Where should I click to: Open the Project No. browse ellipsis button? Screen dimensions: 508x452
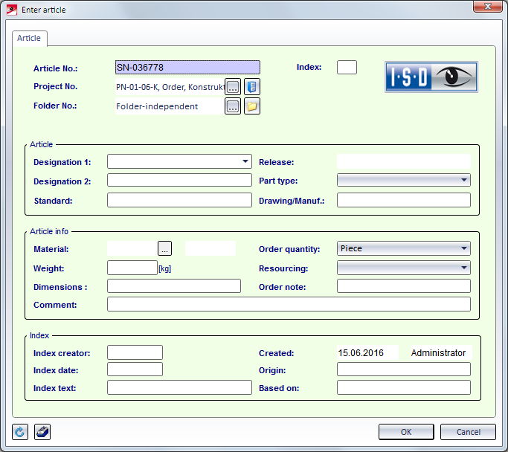(233, 87)
